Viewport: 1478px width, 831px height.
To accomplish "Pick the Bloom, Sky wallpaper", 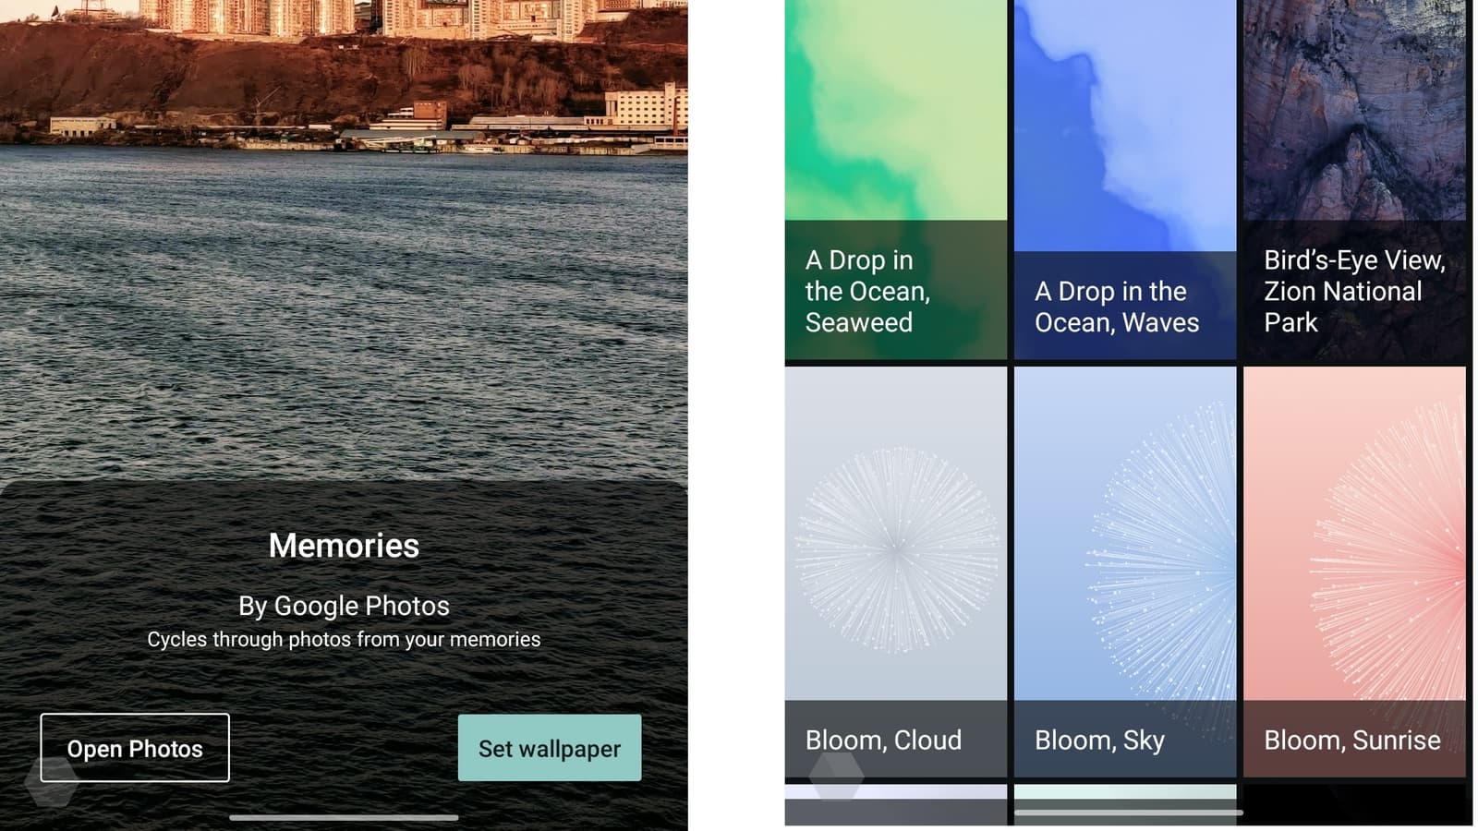I will tap(1125, 572).
